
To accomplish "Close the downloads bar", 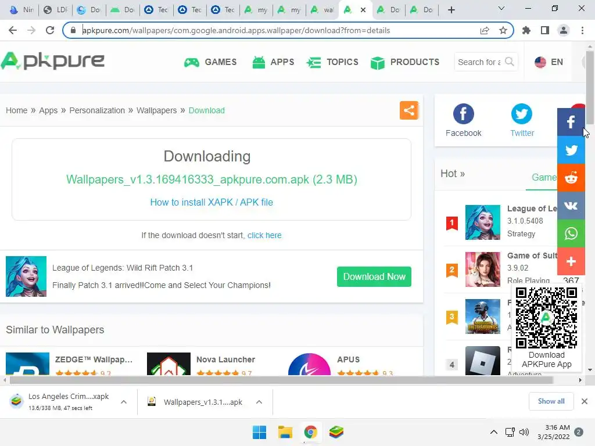I will click(585, 401).
